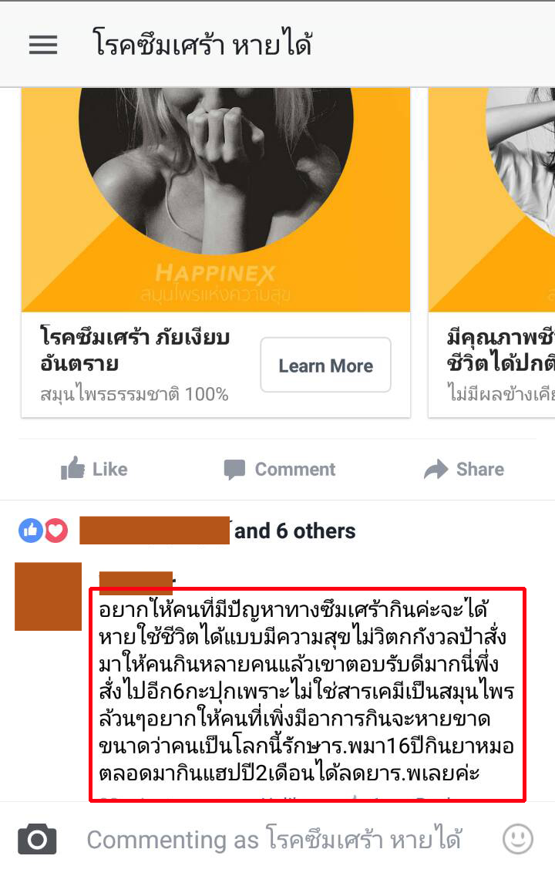Image resolution: width=555 pixels, height=876 pixels.
Task: Tap the Comment speech bubble icon
Action: point(234,470)
